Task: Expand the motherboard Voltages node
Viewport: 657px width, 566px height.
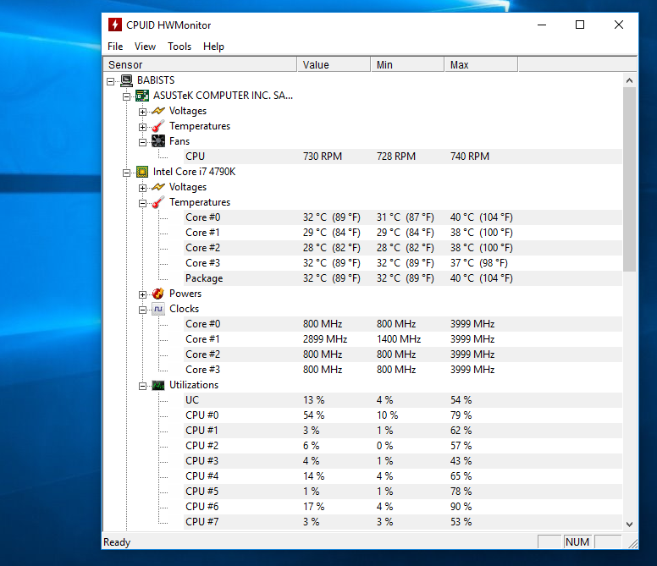Action: click(x=143, y=112)
